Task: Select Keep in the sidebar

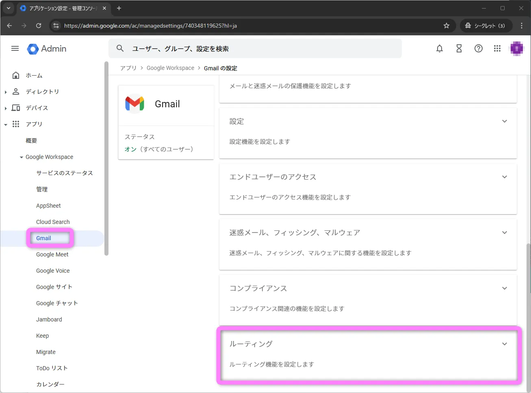Action: tap(42, 336)
